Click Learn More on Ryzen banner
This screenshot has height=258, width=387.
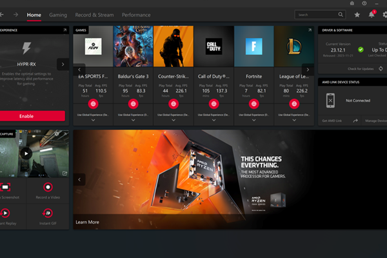[87, 222]
